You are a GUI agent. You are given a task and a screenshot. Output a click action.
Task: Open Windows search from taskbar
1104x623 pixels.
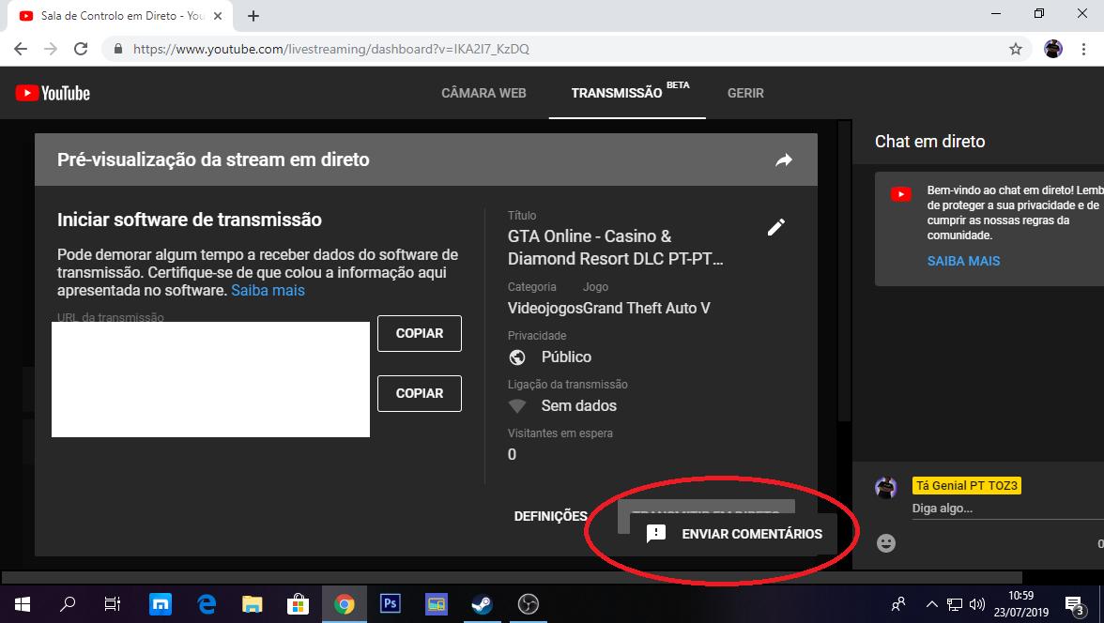(68, 604)
